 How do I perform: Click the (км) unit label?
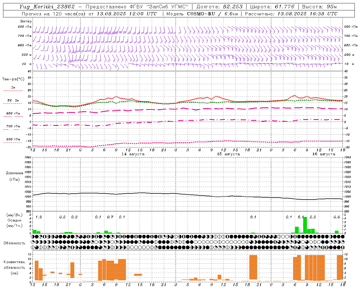(15, 273)
